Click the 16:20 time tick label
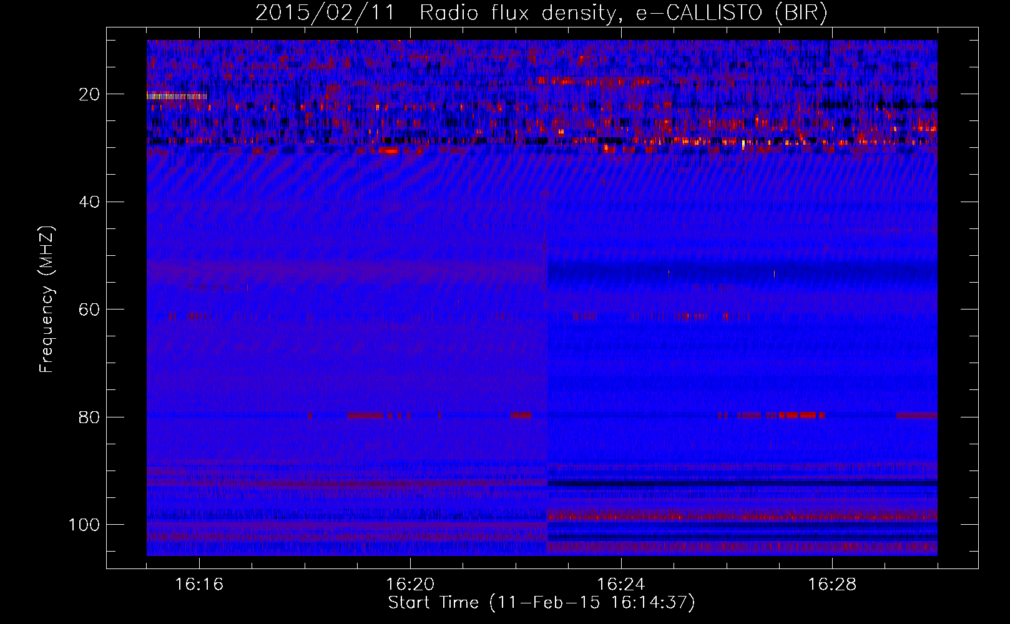Screen dimensions: 1010x624 410,585
